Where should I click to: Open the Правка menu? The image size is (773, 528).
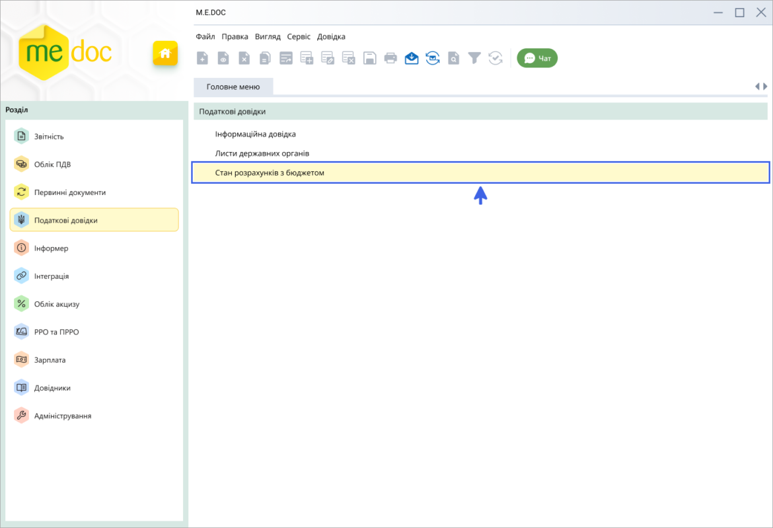pyautogui.click(x=235, y=36)
